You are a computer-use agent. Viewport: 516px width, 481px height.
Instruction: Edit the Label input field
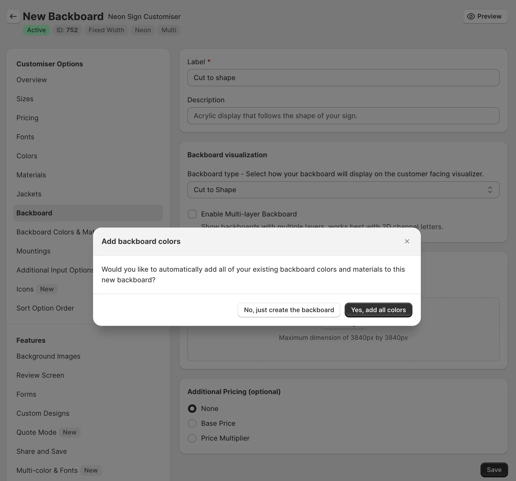click(x=343, y=77)
